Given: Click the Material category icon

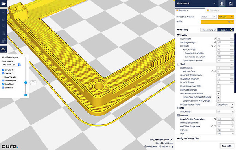Looking at the screenshot, I should click(x=178, y=115).
